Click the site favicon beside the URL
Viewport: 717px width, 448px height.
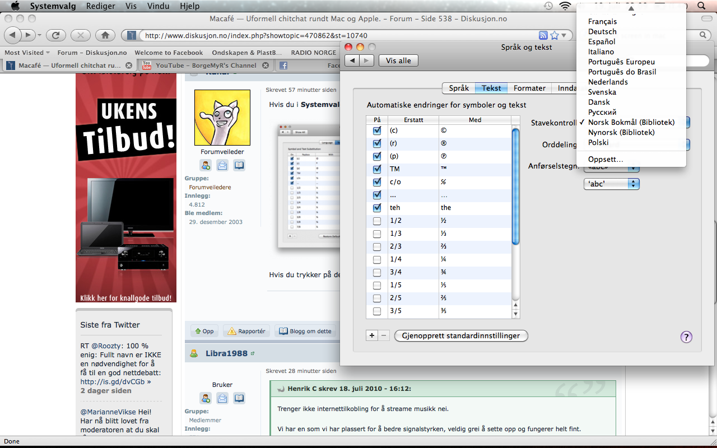131,35
